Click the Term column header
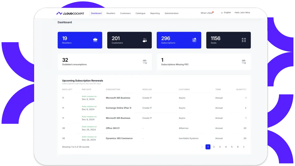The width and height of the screenshot is (295, 166). click(x=218, y=89)
